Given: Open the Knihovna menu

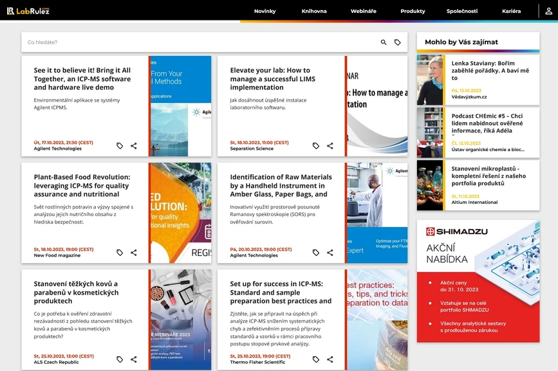Looking at the screenshot, I should [x=314, y=10].
